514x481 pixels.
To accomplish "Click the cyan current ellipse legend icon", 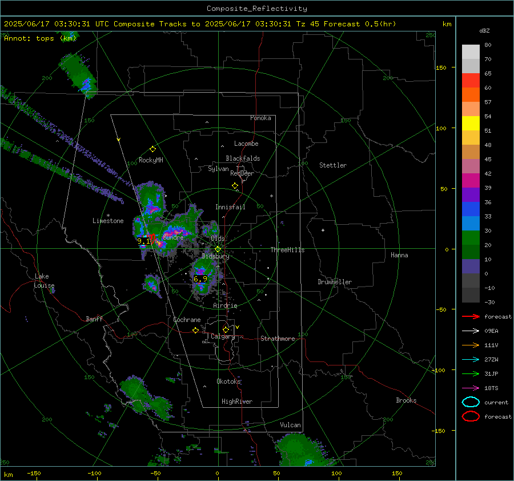I will [x=471, y=402].
